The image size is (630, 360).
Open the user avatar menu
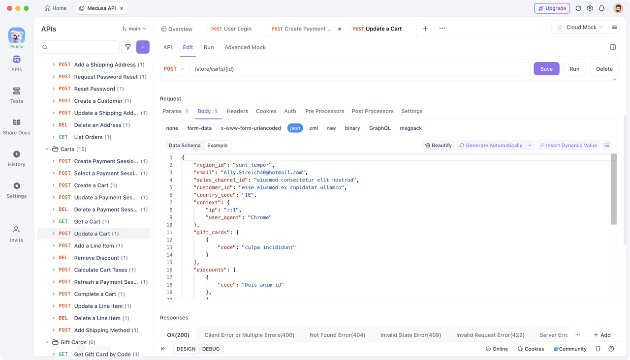618,8
